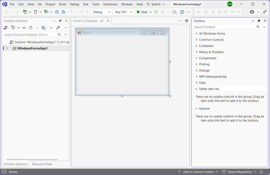Open the Debug configuration dropdown
This screenshot has width=270, height=175.
click(102, 12)
